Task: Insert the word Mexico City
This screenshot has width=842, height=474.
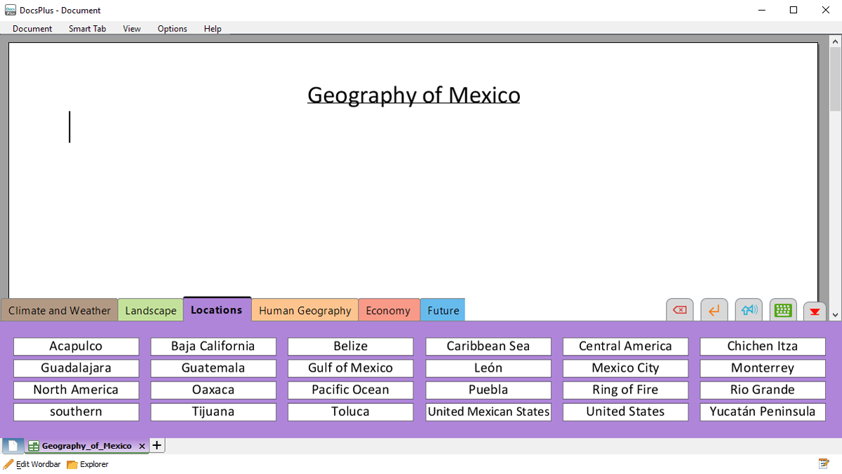Action: [625, 368]
